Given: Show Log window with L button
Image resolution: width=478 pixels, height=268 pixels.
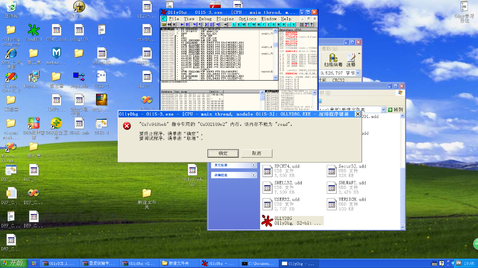Looking at the screenshot, I should [234, 25].
